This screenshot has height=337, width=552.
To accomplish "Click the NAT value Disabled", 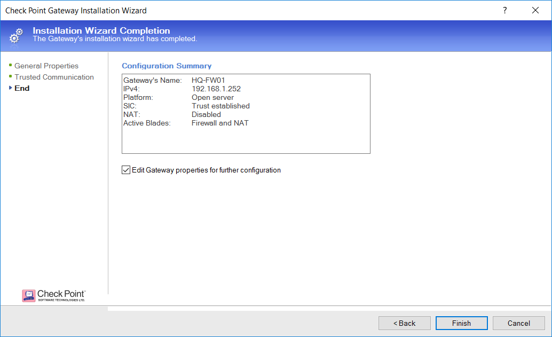I will coord(206,114).
